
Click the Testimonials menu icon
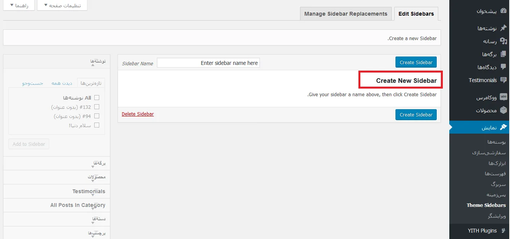503,80
